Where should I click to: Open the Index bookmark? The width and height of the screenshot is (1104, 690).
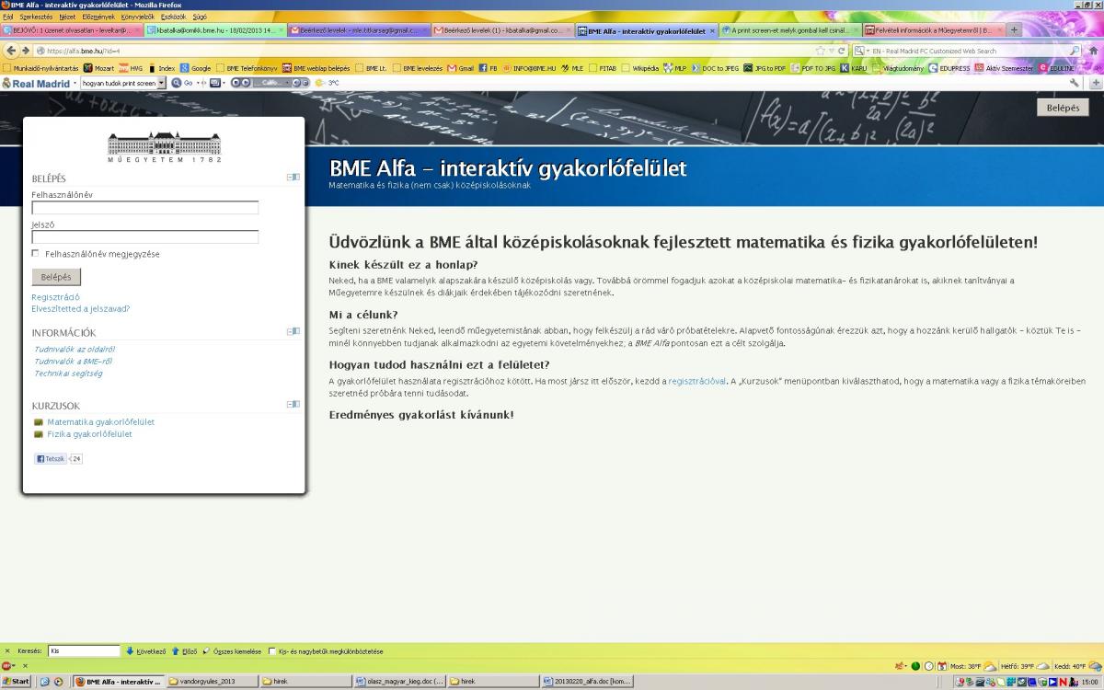click(x=161, y=67)
